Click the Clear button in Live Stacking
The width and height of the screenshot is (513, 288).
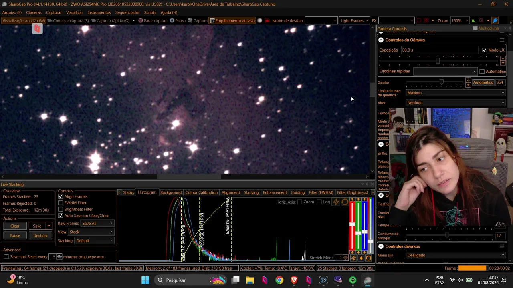click(x=15, y=226)
